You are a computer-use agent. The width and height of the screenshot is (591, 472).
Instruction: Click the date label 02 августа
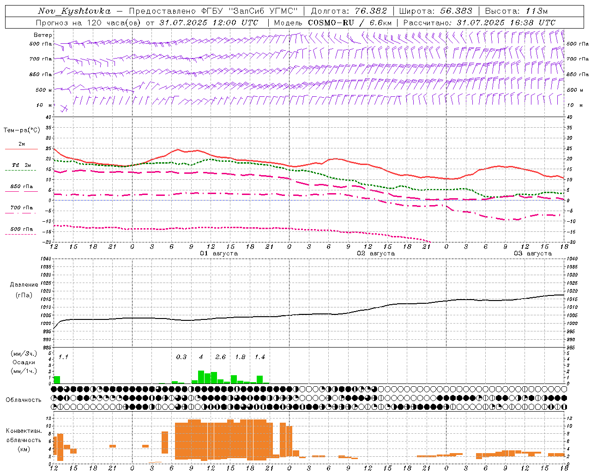[376, 254]
